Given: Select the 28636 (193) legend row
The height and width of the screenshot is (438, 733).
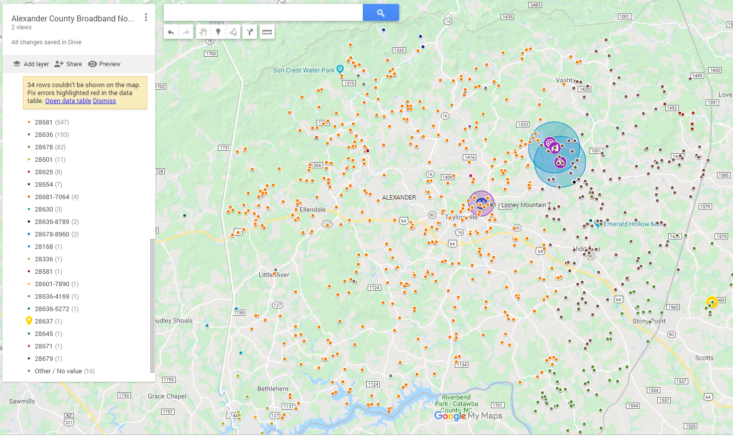Looking at the screenshot, I should coord(52,135).
